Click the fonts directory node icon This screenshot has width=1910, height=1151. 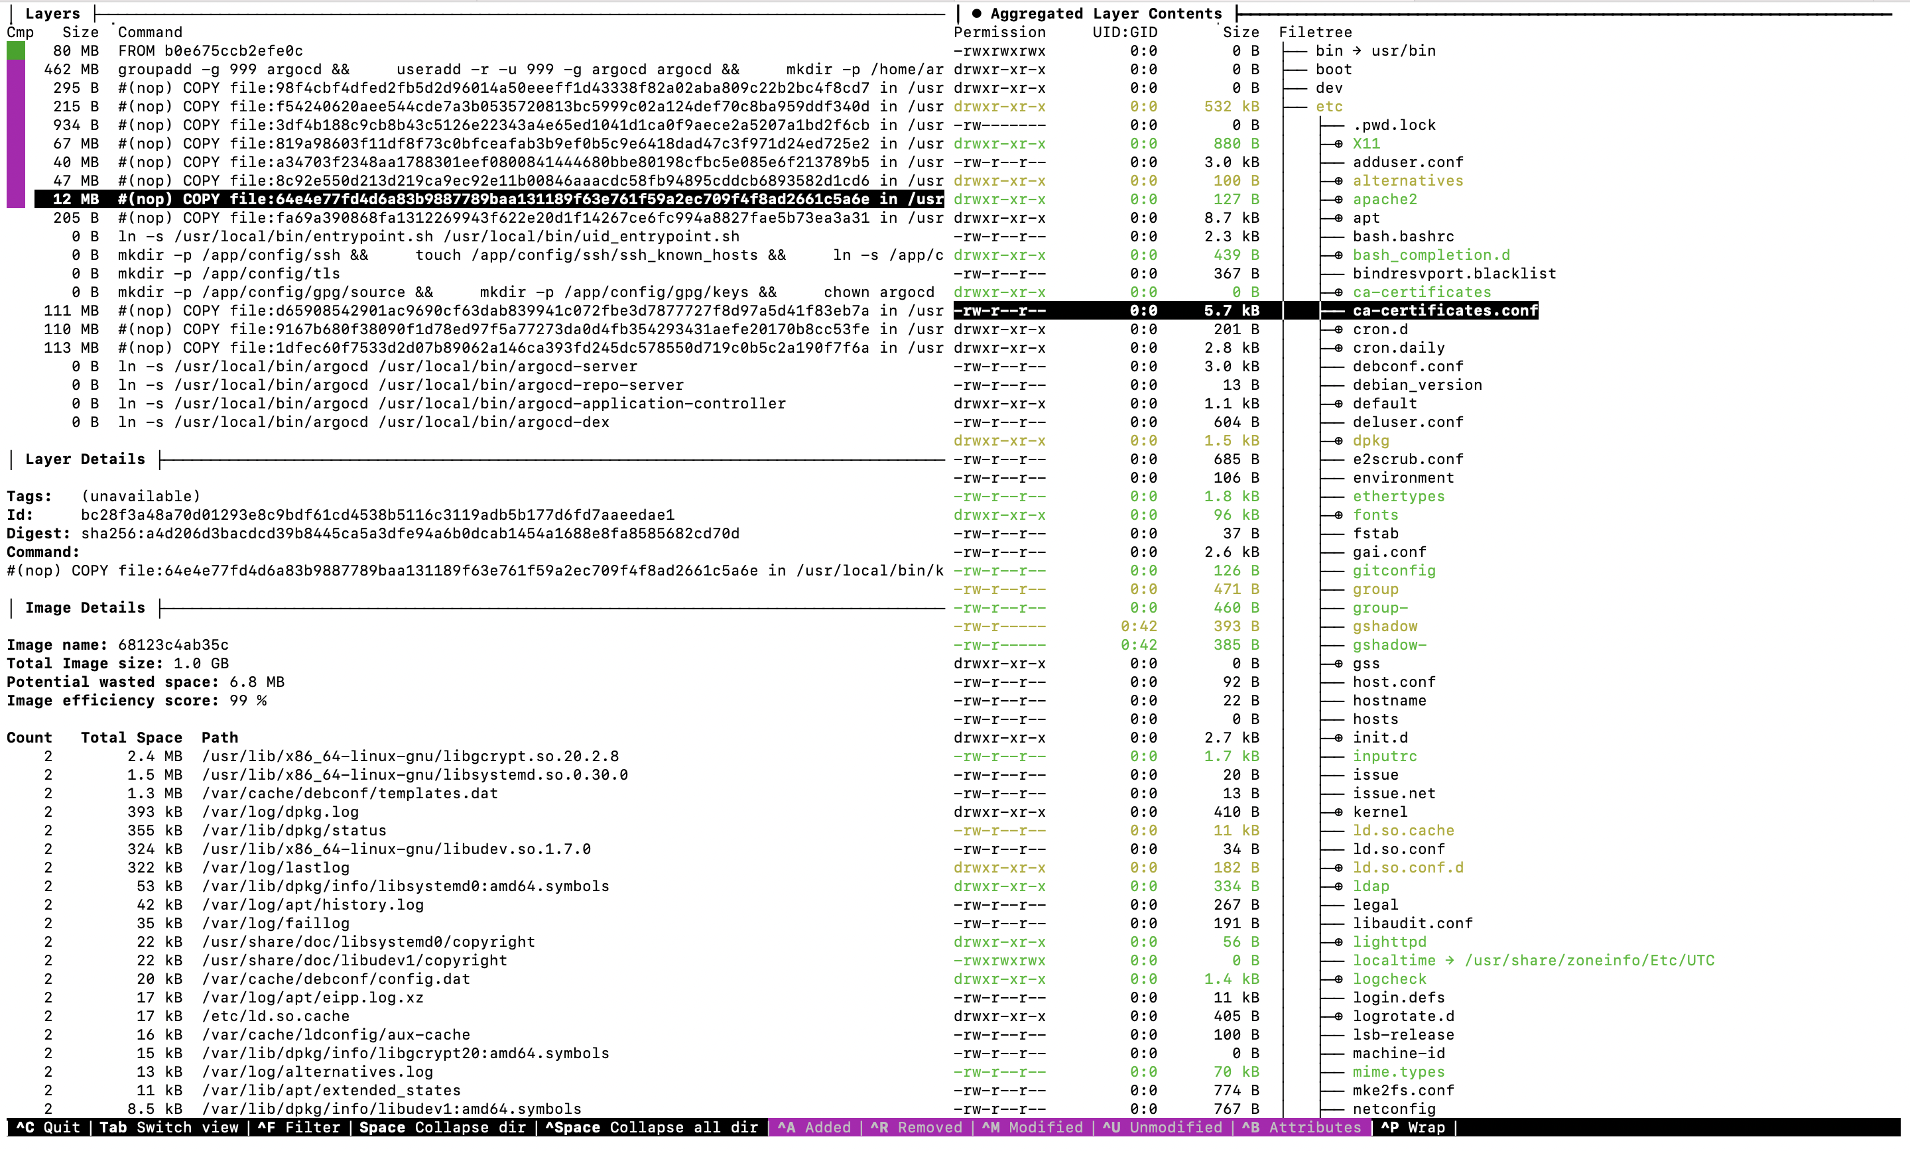tap(1338, 515)
